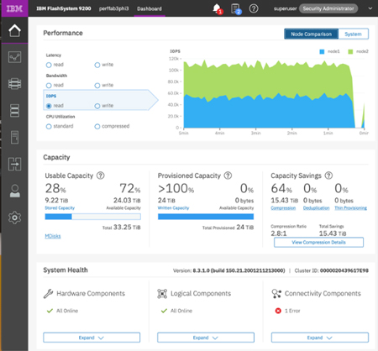Click the Provisioned Capacity progress bar
Viewport: 378px width, 351px height.
pyautogui.click(x=206, y=217)
